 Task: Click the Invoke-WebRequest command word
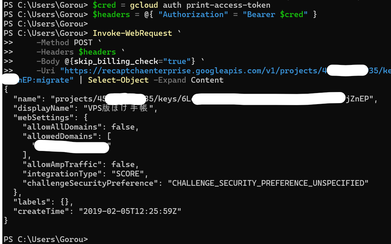point(132,33)
